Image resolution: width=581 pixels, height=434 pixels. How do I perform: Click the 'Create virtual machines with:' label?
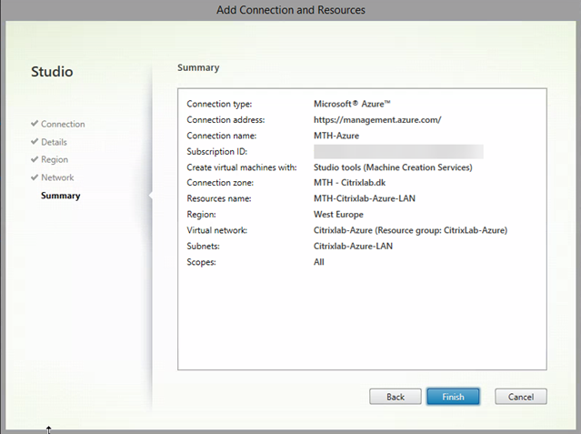242,167
